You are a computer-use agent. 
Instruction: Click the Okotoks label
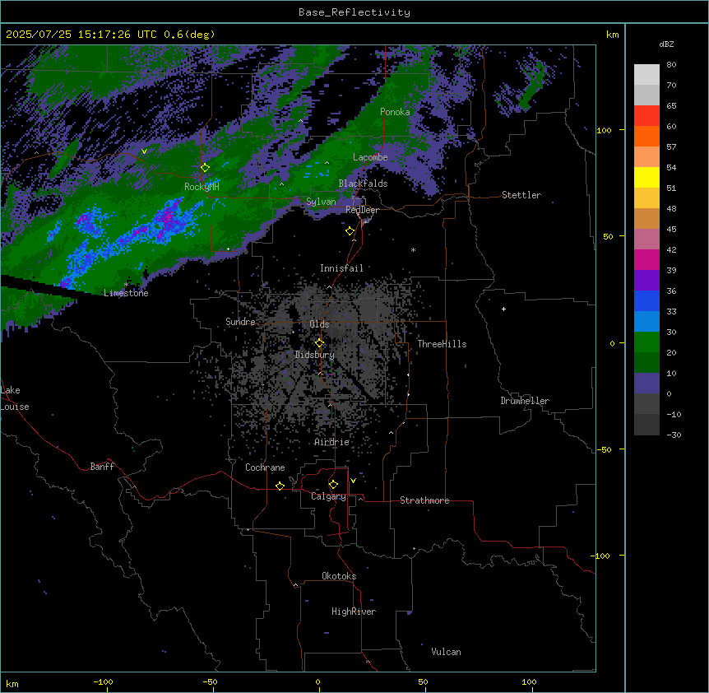339,576
